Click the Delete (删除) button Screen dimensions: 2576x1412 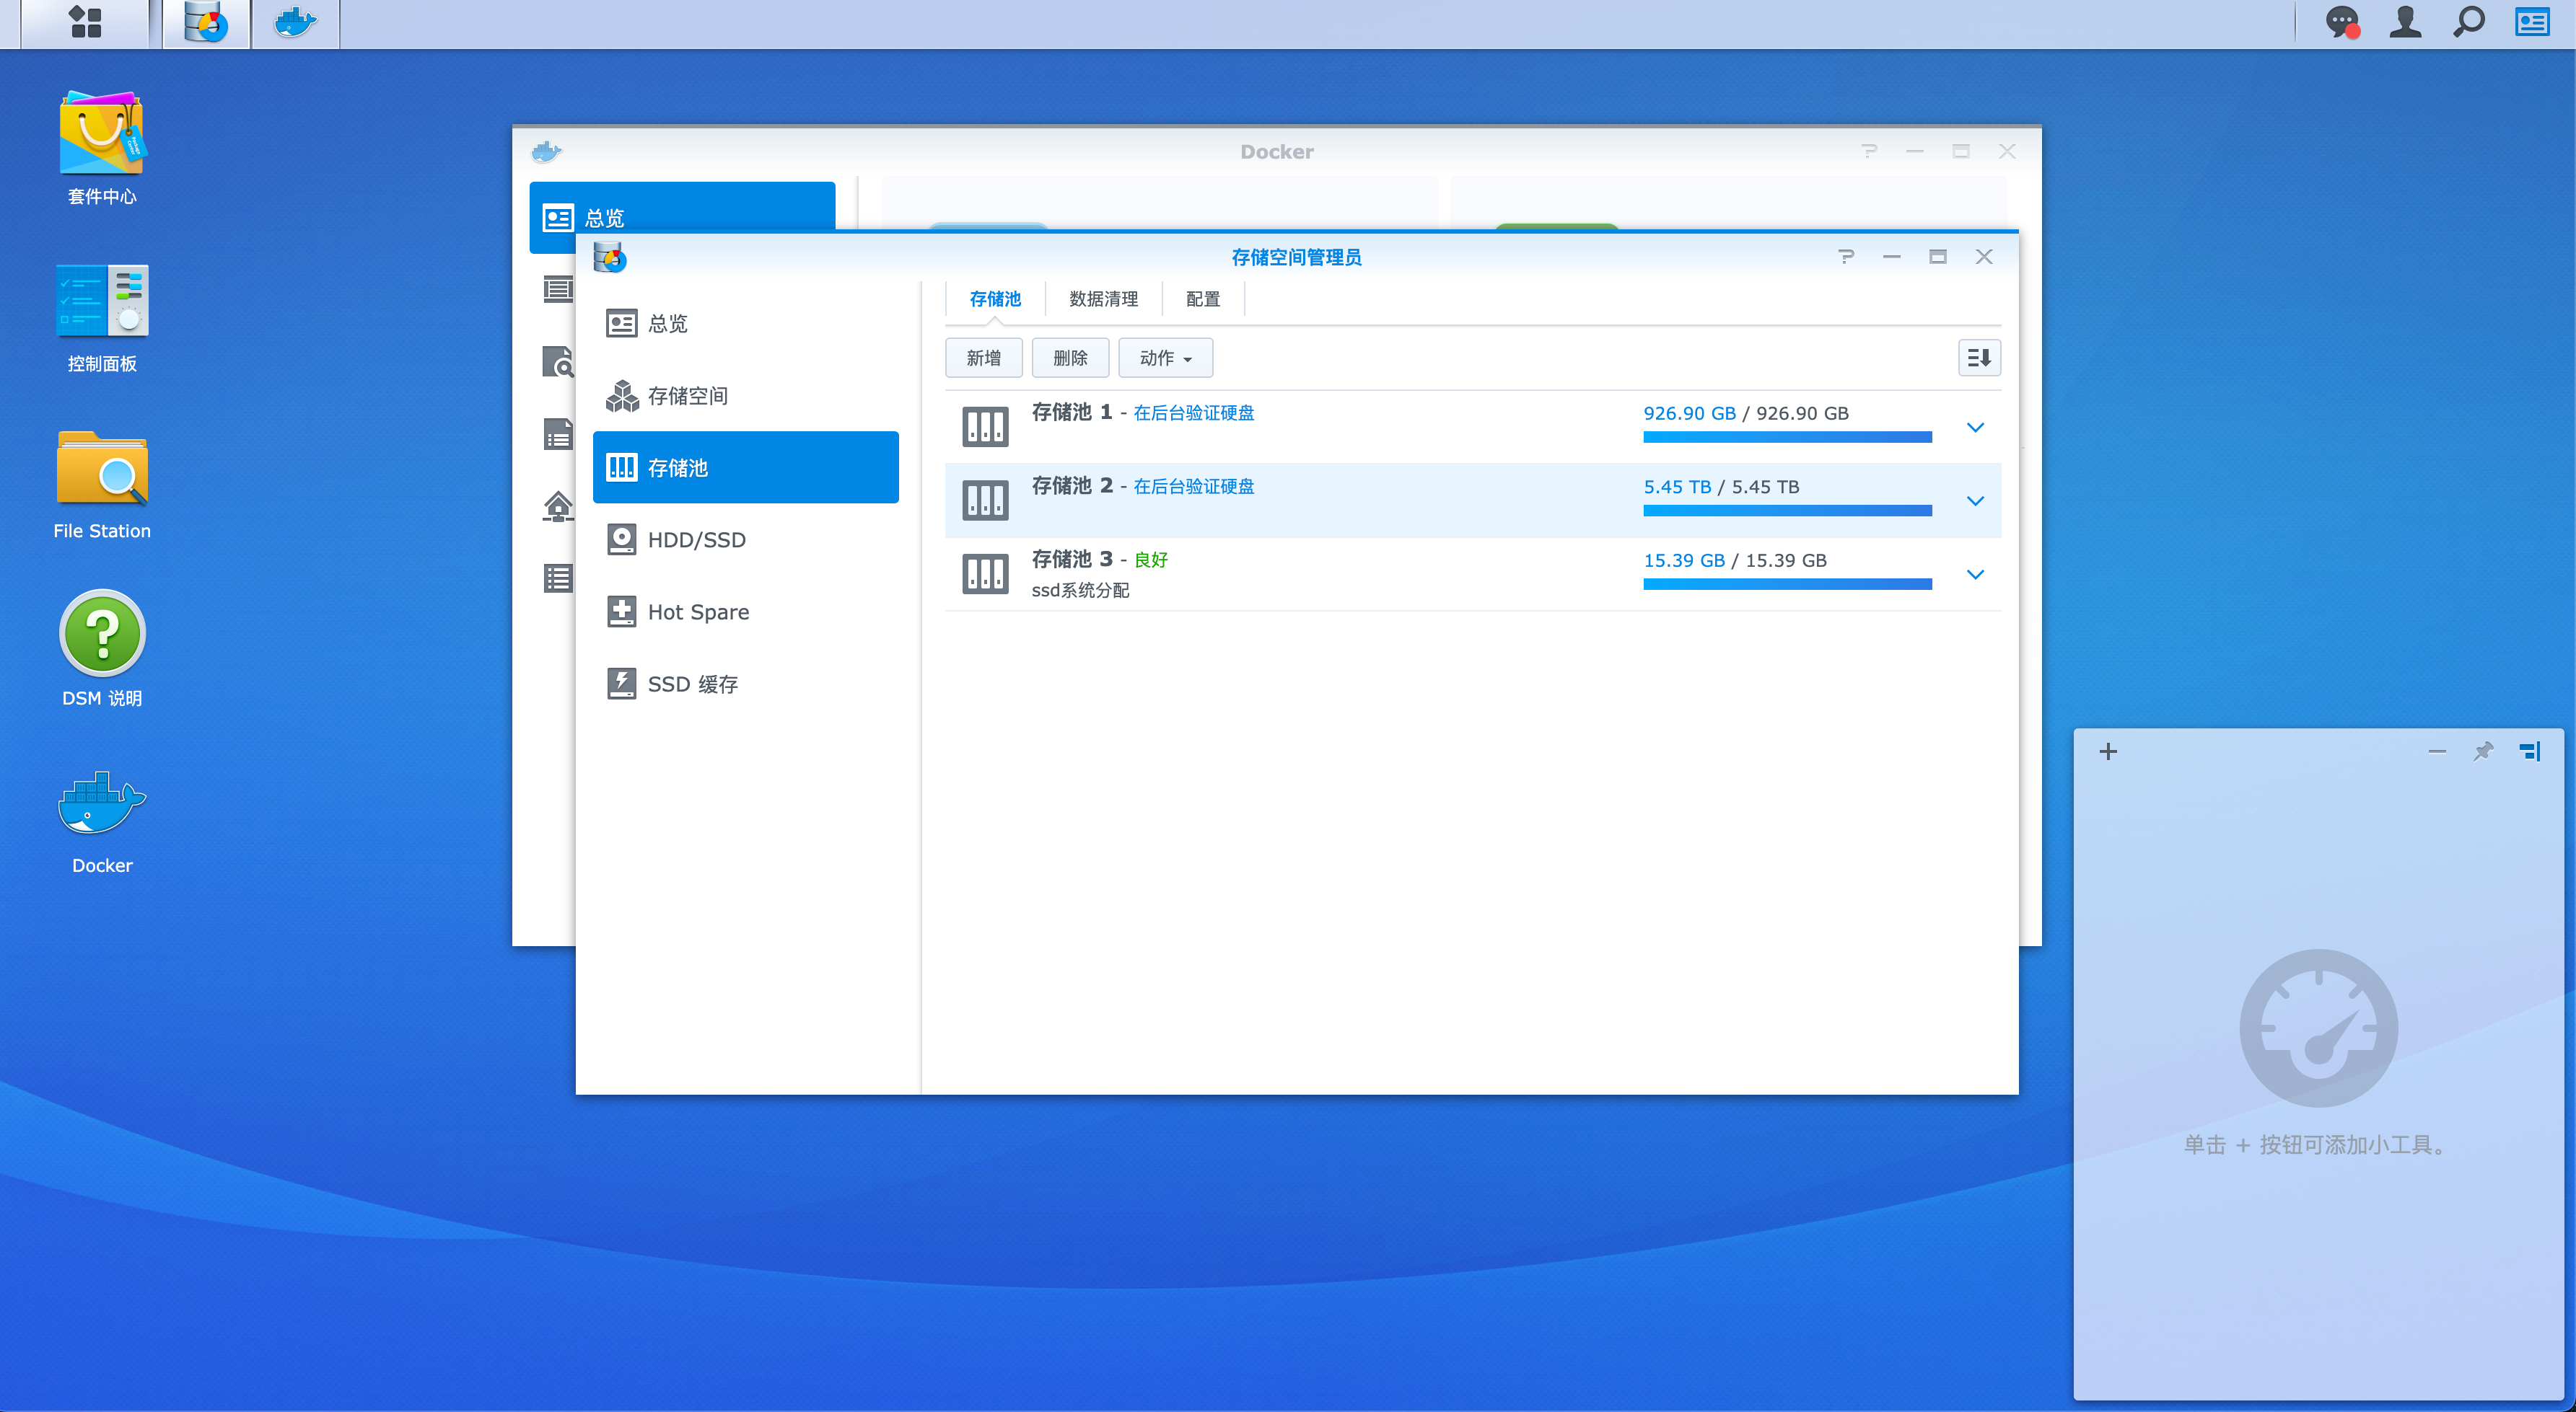(x=1070, y=358)
